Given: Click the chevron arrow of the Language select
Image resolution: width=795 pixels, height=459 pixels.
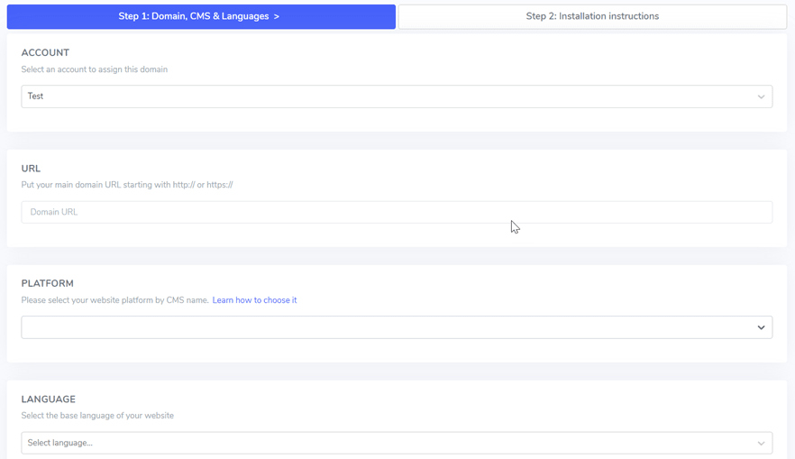Looking at the screenshot, I should click(x=761, y=444).
